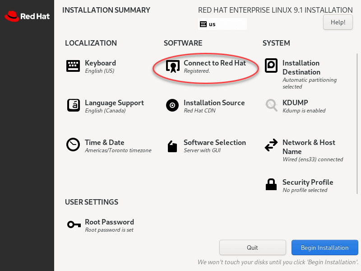
Task: Open installer help via Help! button
Action: pyautogui.click(x=338, y=22)
